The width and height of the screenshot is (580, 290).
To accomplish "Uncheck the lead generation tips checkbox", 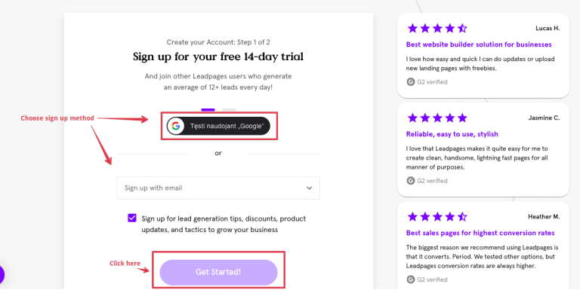I will (x=132, y=218).
